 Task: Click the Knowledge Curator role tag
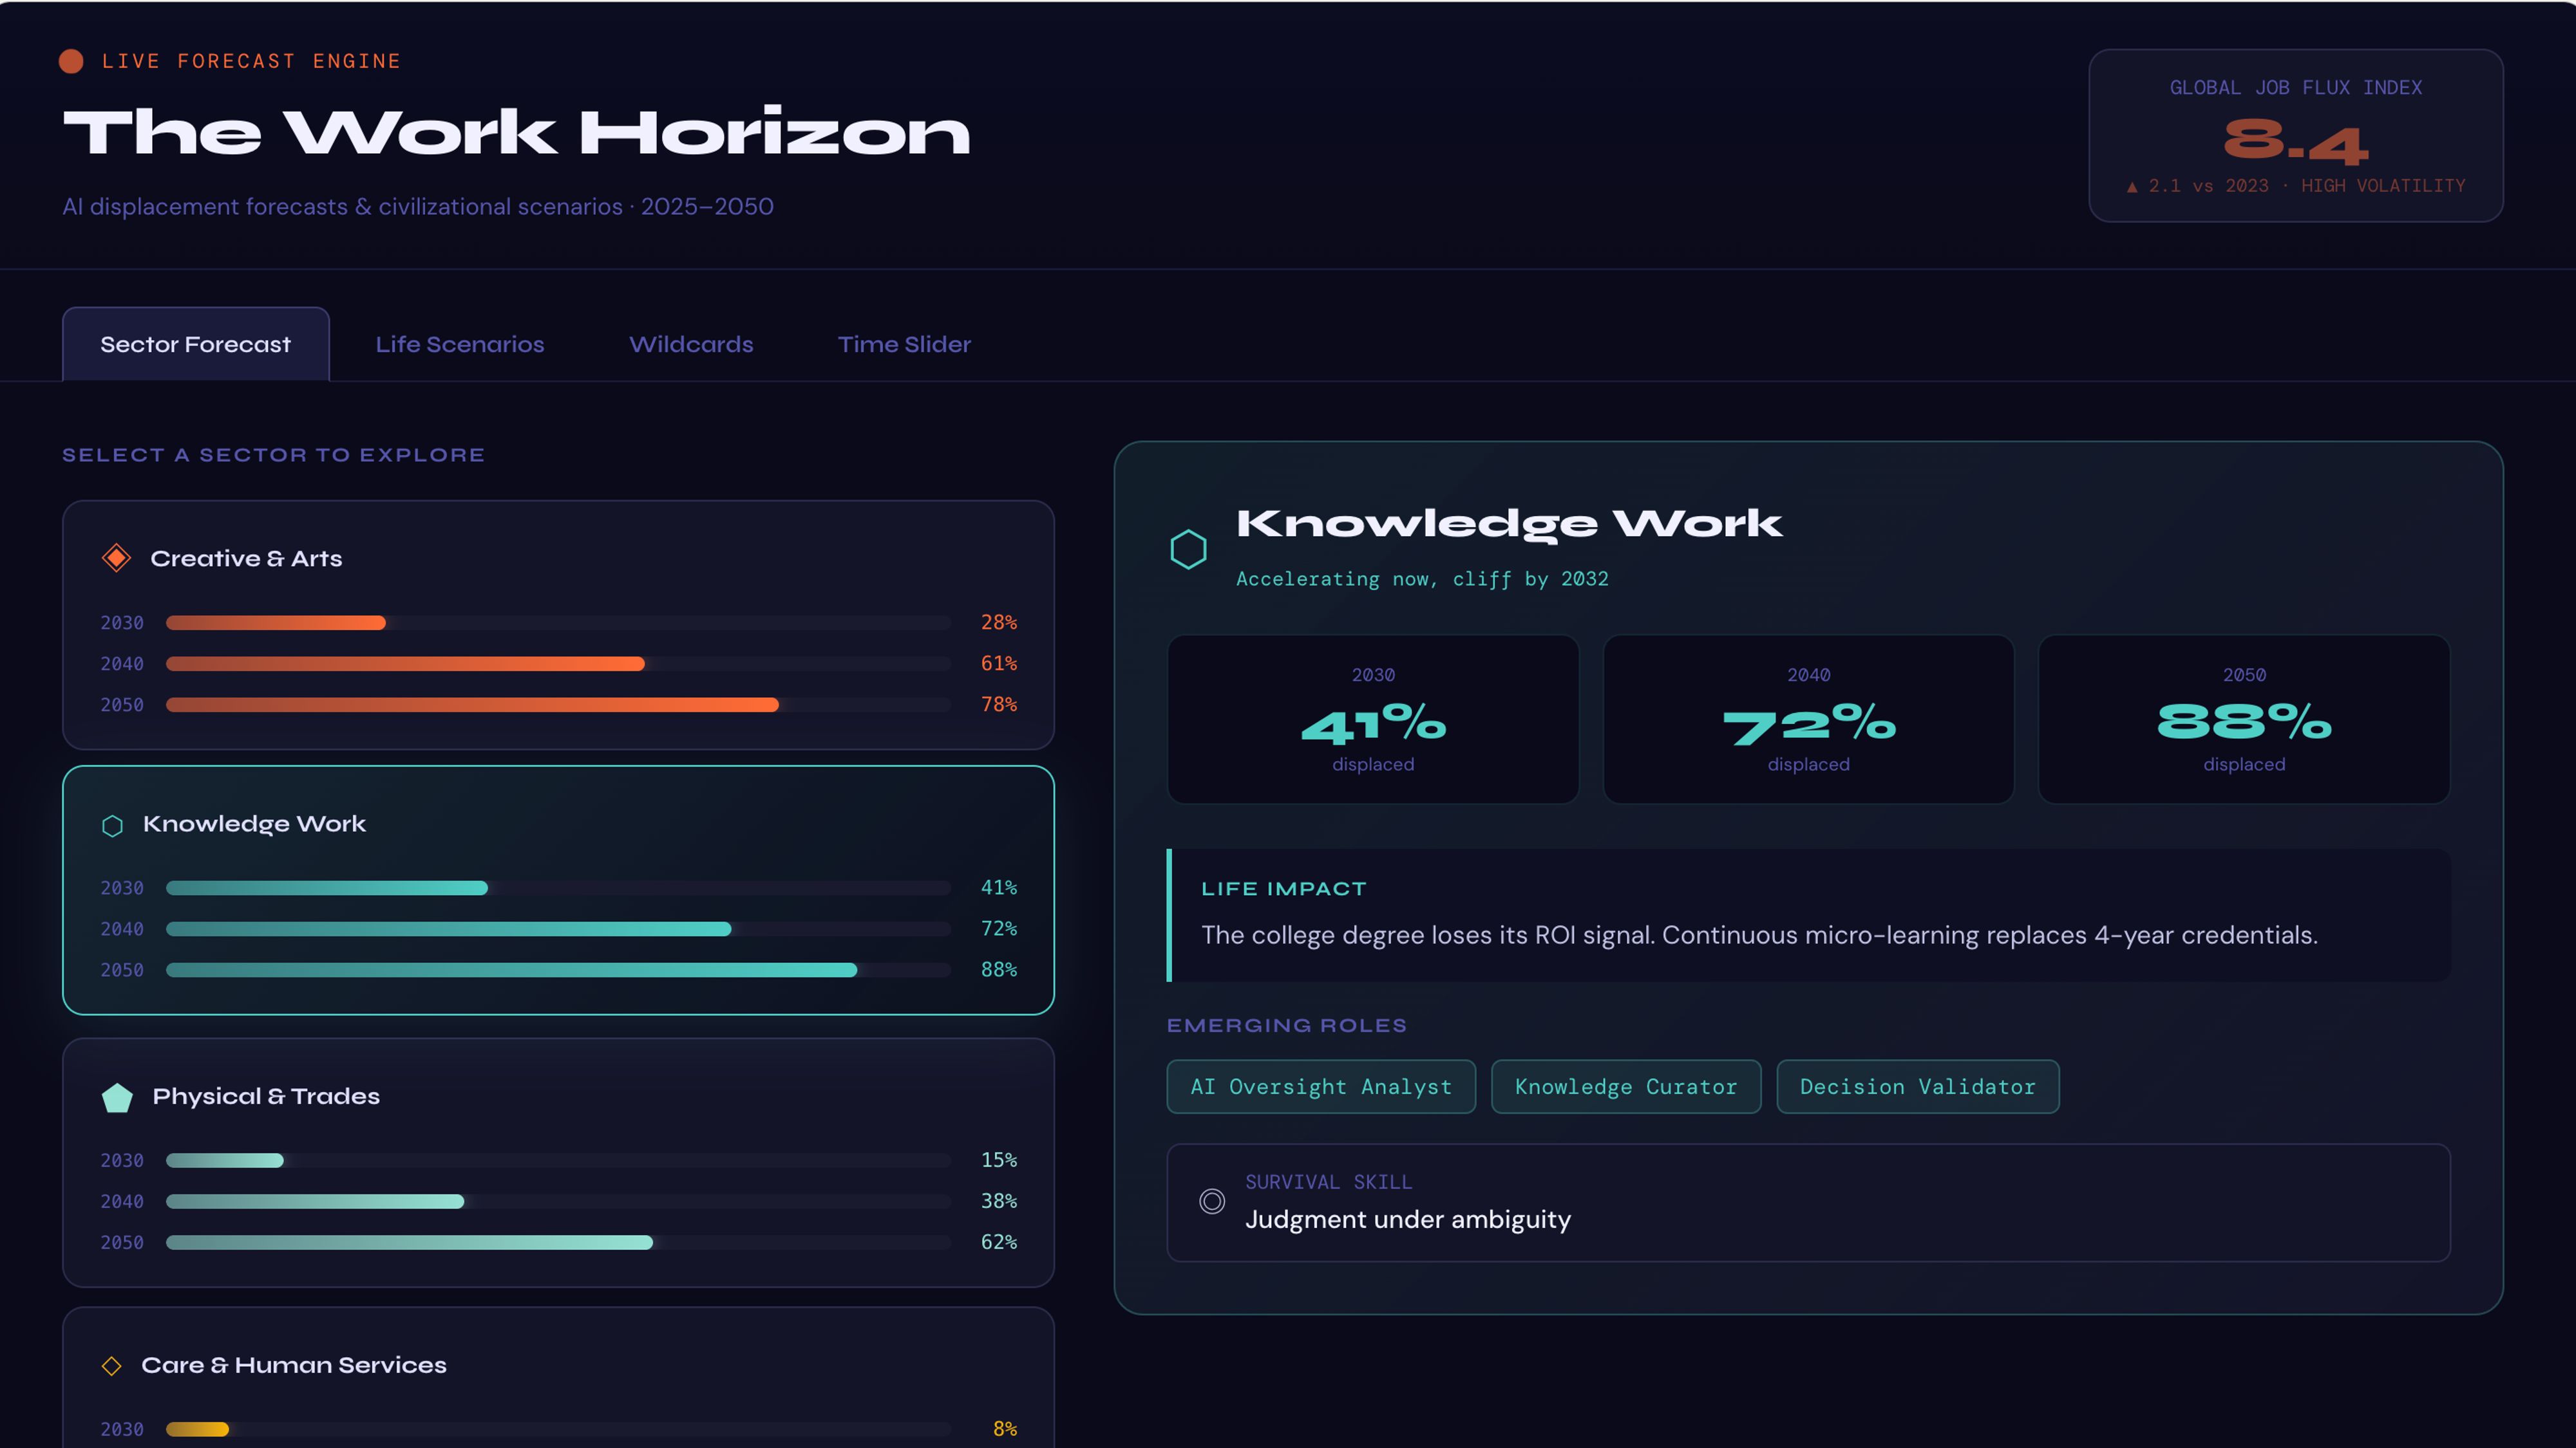(x=1625, y=1086)
